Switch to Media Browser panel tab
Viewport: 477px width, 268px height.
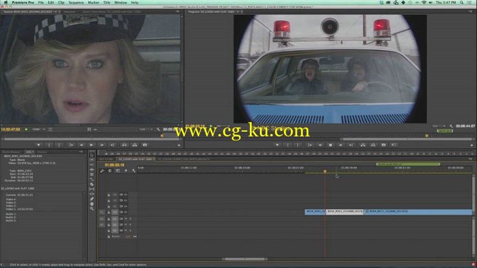[11, 152]
